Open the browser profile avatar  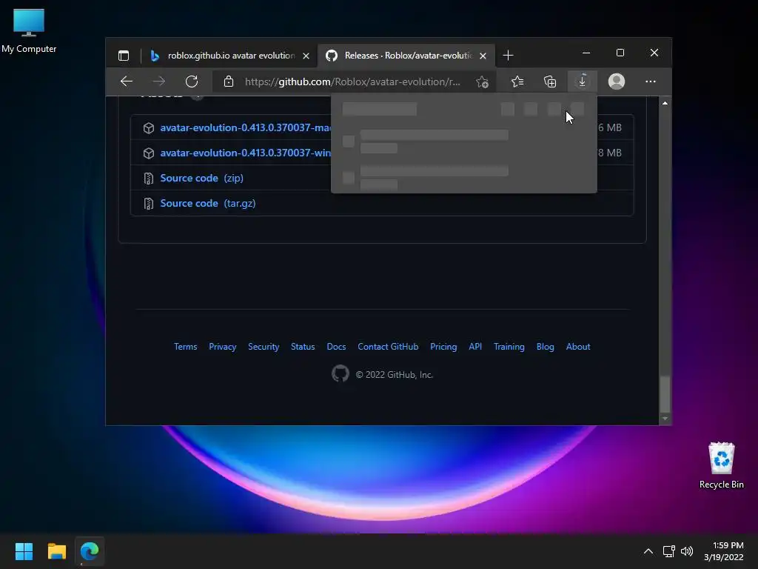click(x=617, y=81)
